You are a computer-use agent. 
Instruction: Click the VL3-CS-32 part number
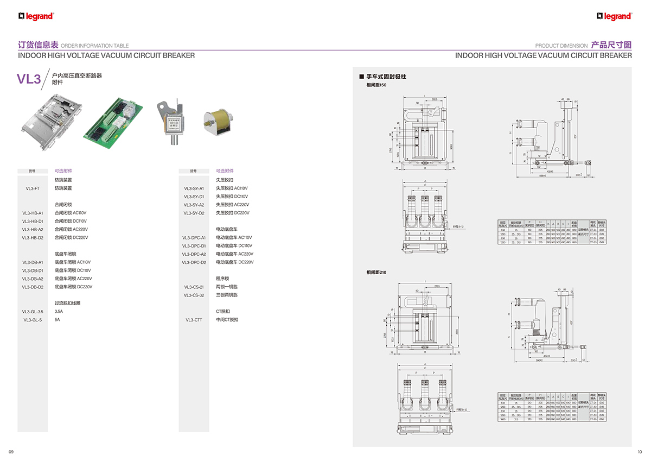[x=194, y=295]
